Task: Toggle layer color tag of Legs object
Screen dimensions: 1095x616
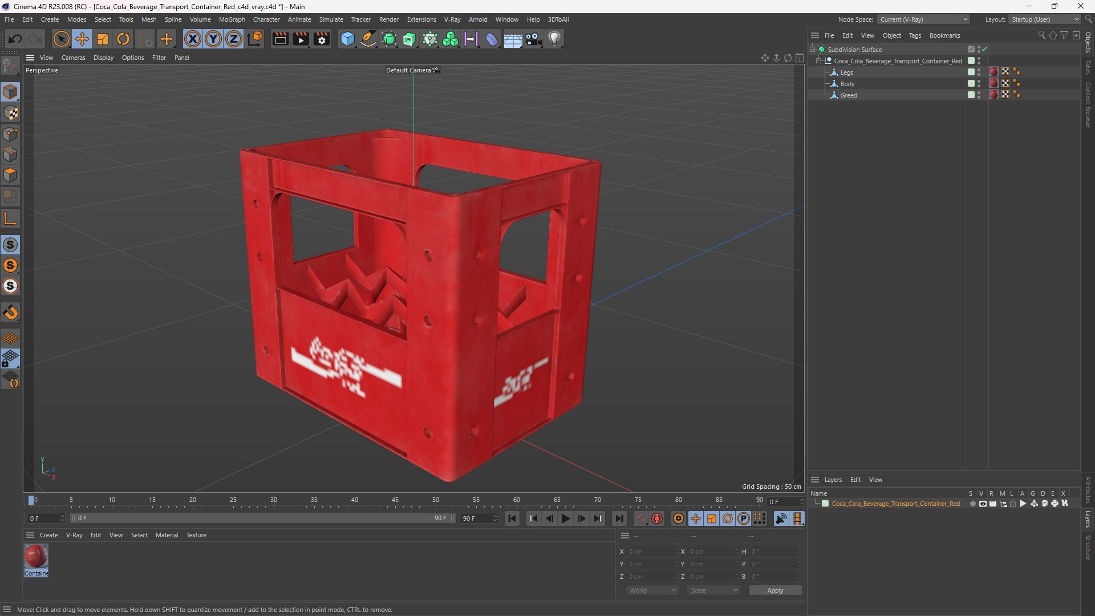Action: pos(971,72)
